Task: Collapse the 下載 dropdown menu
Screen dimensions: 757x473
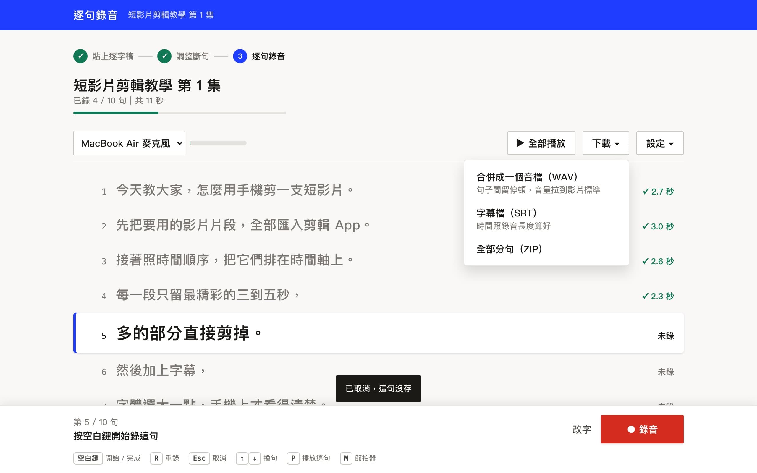Action: pos(606,143)
